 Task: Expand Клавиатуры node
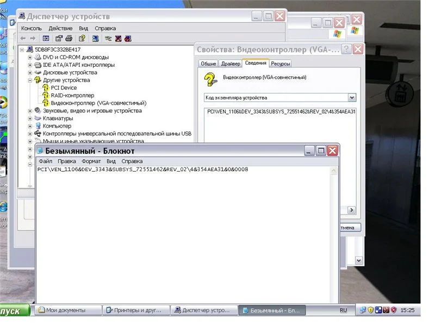30,118
